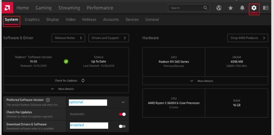Expand More Details under Hardware GPU

205,81
